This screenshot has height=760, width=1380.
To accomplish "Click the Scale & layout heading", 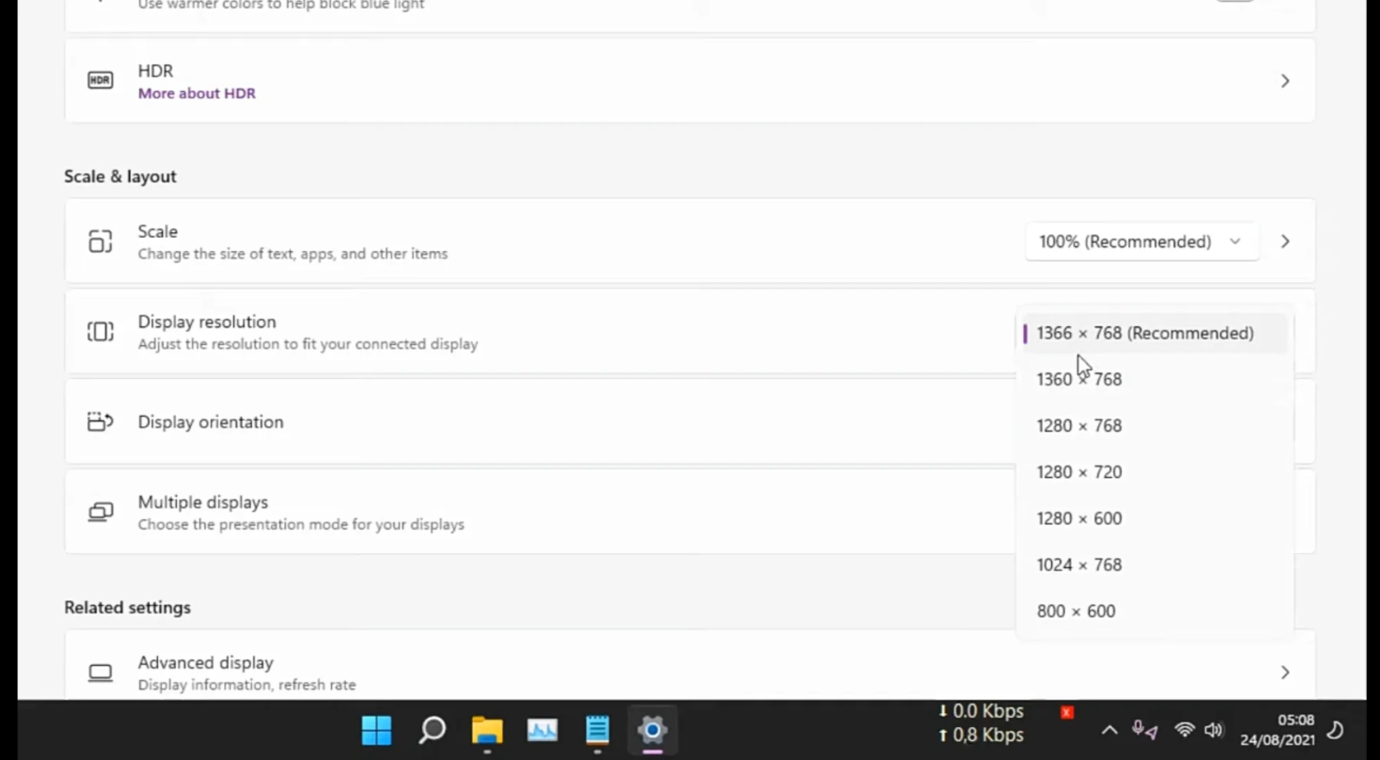I will 120,176.
